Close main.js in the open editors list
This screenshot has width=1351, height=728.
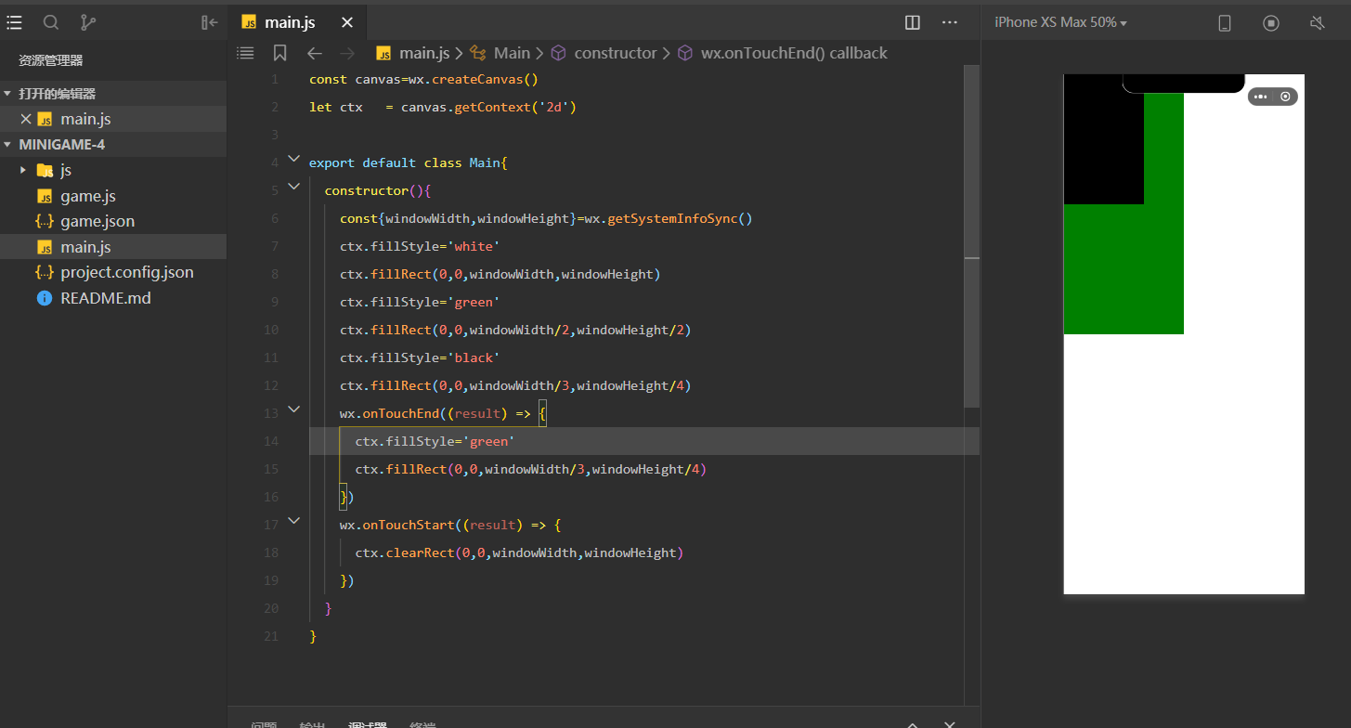[x=26, y=119]
